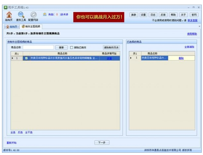Click the 全部清除 clear all link
The height and width of the screenshot is (155, 203).
coord(189,47)
